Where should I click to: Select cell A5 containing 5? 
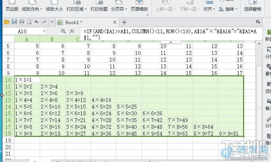[x=27, y=46]
